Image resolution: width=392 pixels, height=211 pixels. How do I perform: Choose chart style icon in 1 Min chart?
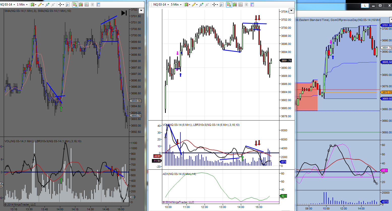32,5
